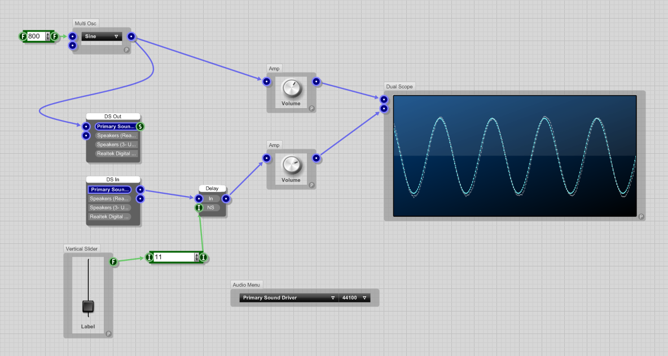Click the Vertical Slider handle
Viewport: 668px width, 356px height.
click(88, 306)
